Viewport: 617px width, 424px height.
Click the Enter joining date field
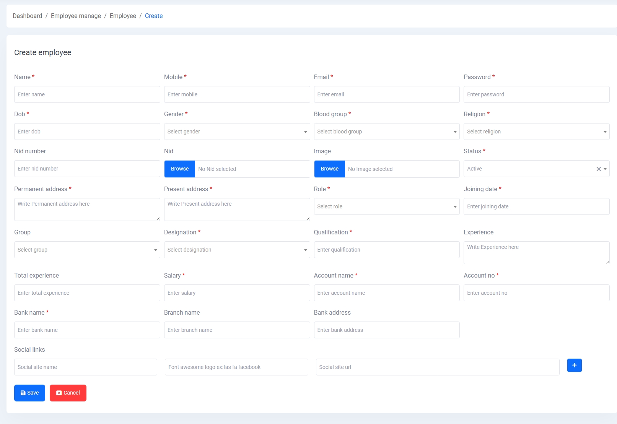click(536, 206)
